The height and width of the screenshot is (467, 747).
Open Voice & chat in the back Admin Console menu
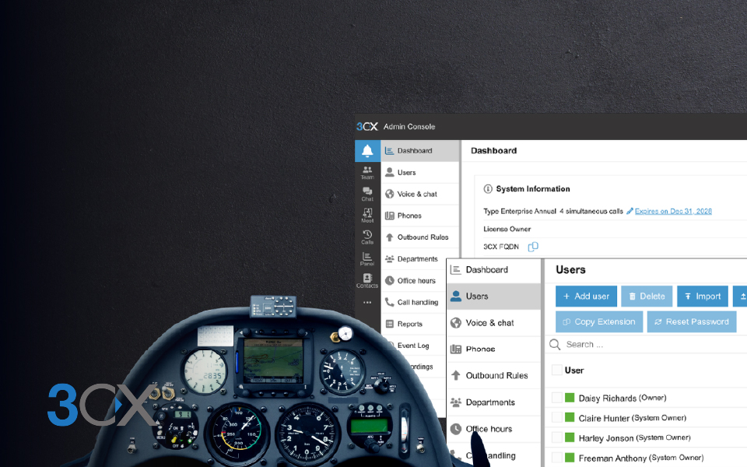point(420,194)
